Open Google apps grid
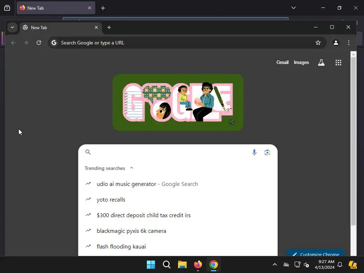 pos(338,63)
